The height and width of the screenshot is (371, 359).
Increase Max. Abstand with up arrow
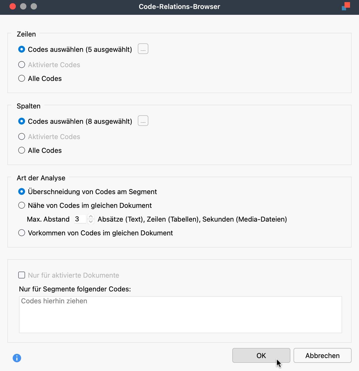91,217
